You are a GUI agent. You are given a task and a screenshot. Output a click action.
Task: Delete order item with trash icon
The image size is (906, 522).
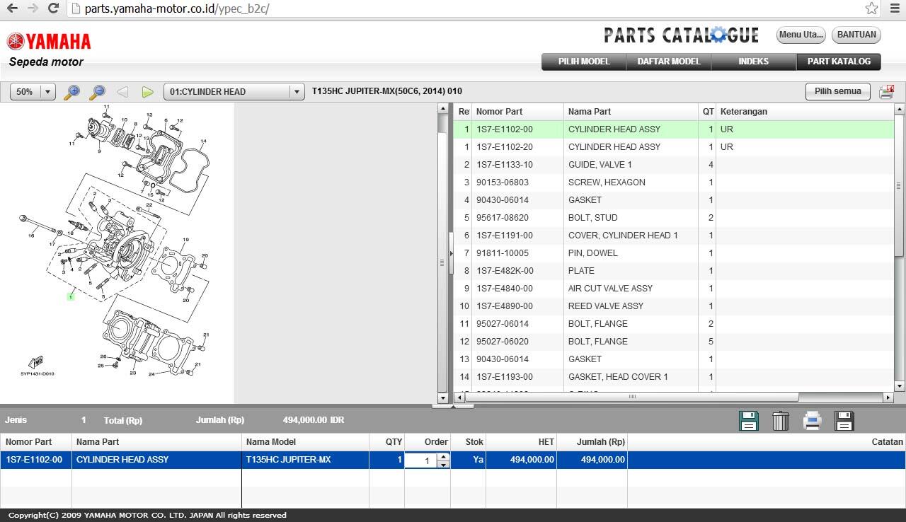pyautogui.click(x=781, y=421)
